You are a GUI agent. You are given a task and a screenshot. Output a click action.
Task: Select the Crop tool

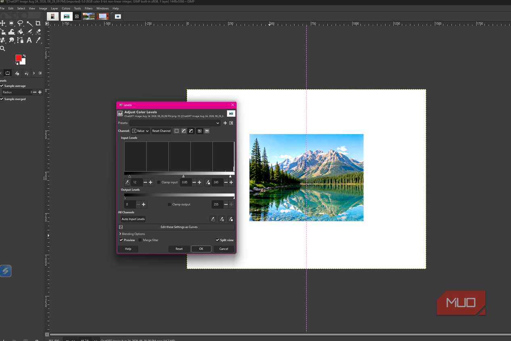click(x=38, y=23)
